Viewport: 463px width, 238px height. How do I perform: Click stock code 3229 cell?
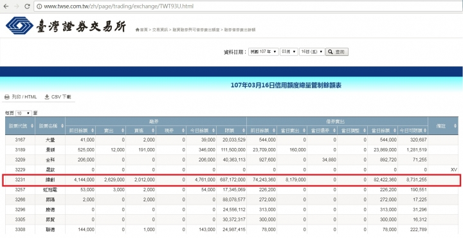[x=20, y=170]
